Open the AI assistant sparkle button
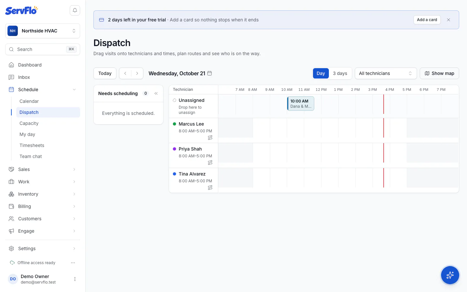 click(450, 275)
